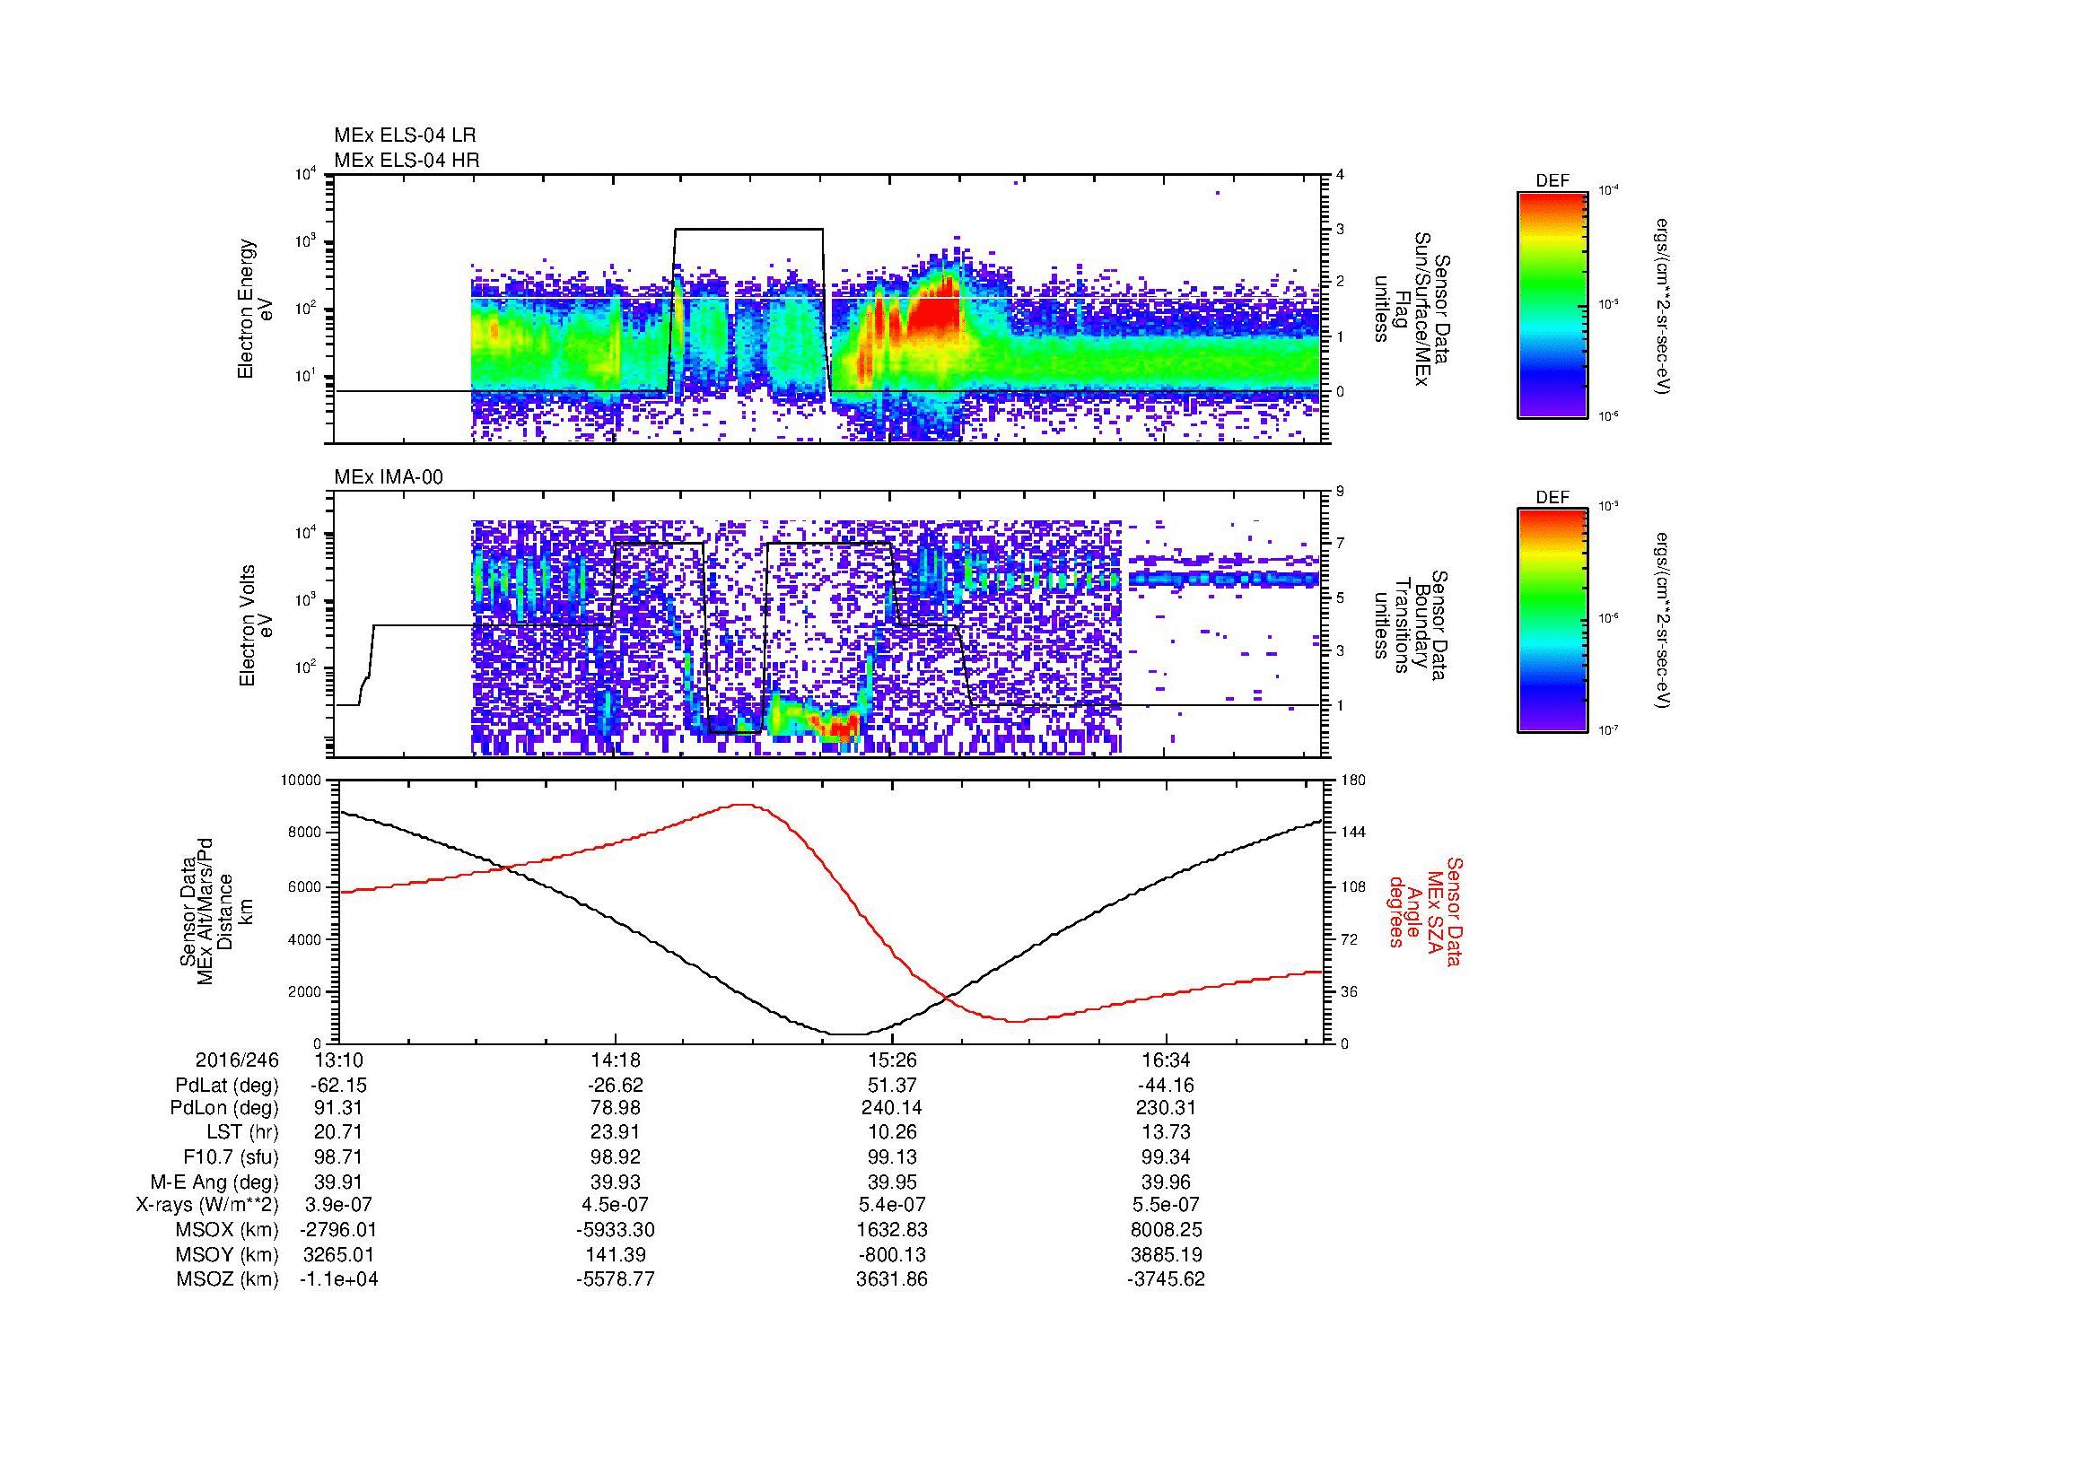The image size is (2099, 1483).
Task: Click the 'PdLon (deg)' row label
Action: point(225,1108)
